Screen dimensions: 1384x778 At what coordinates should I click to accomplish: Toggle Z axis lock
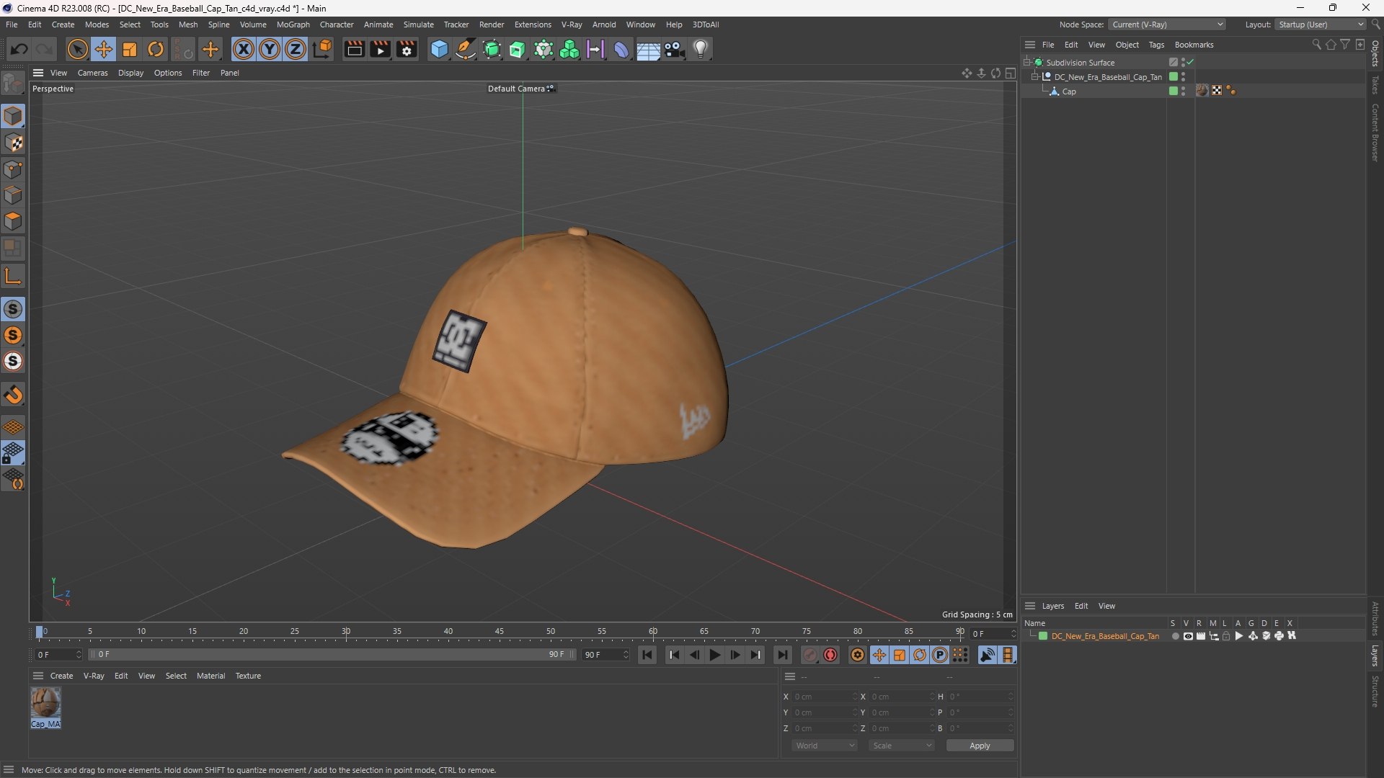coord(296,49)
